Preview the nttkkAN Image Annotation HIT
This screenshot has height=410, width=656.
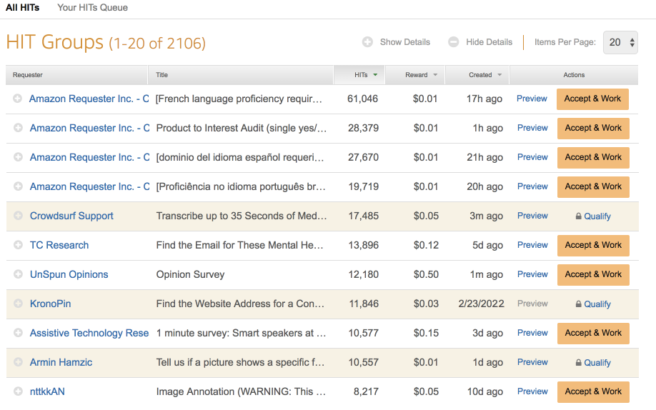pyautogui.click(x=532, y=391)
